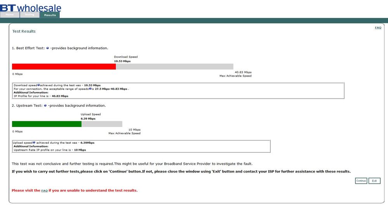Switch to the Testing tab
388x207 pixels.
click(x=30, y=15)
